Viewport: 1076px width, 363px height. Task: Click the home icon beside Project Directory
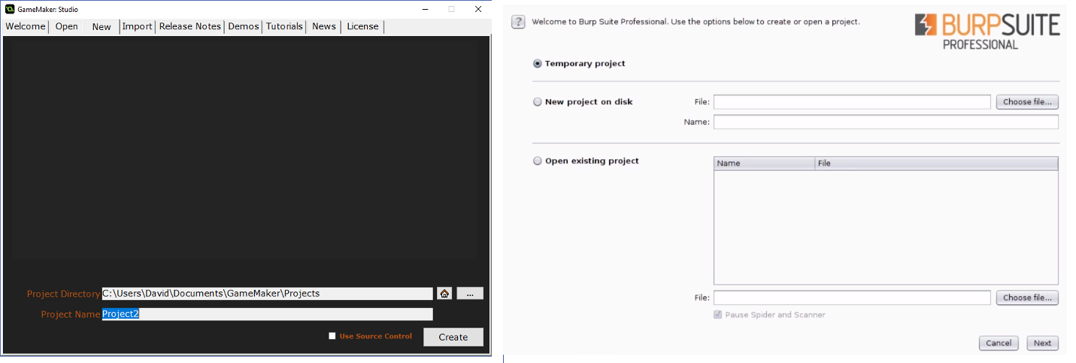coord(444,294)
